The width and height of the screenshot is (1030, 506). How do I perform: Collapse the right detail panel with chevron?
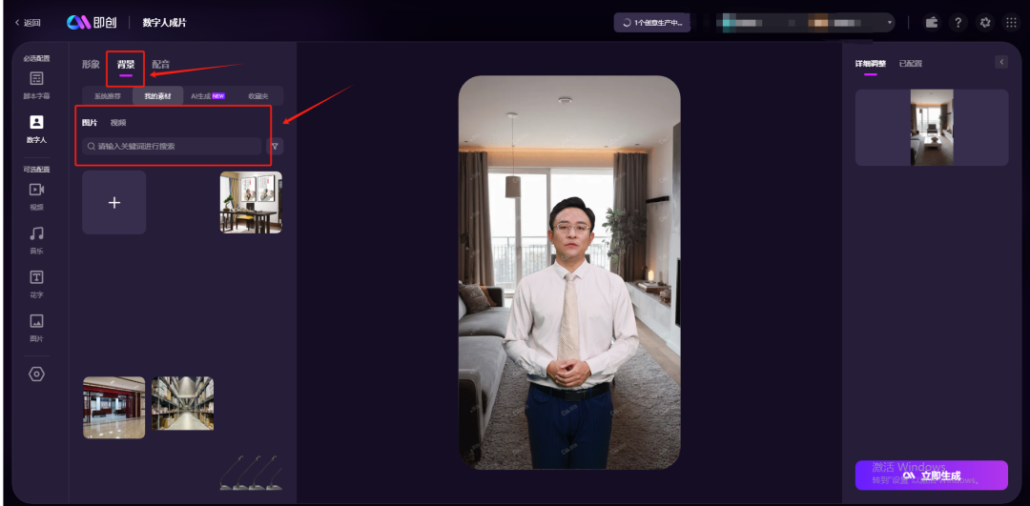[1000, 62]
